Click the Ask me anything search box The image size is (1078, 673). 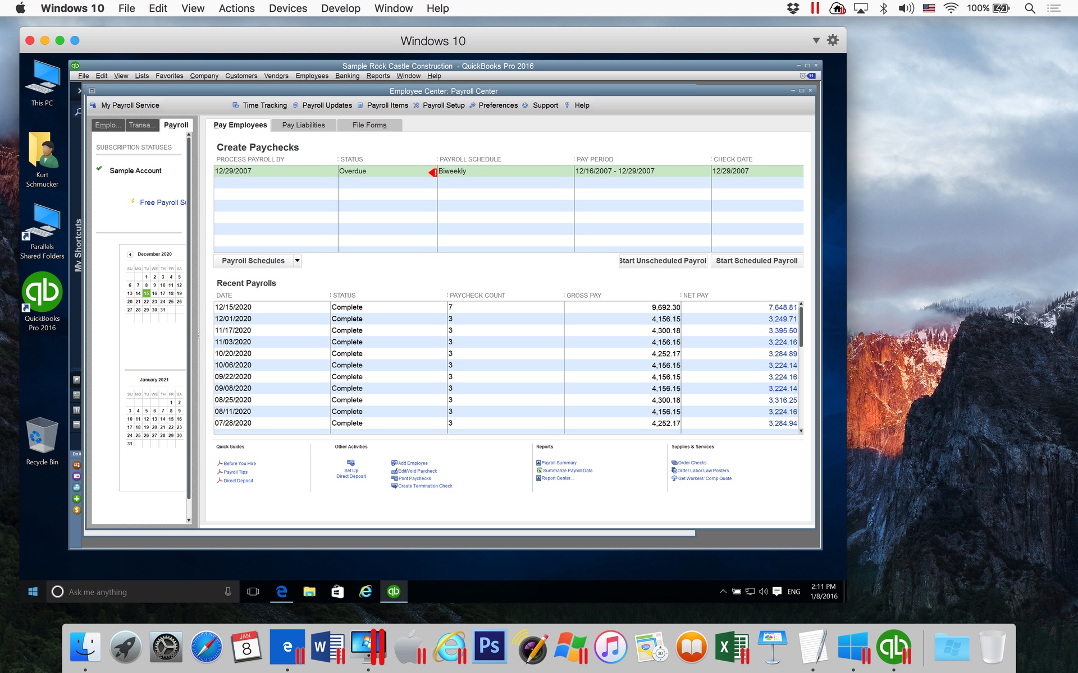(143, 592)
